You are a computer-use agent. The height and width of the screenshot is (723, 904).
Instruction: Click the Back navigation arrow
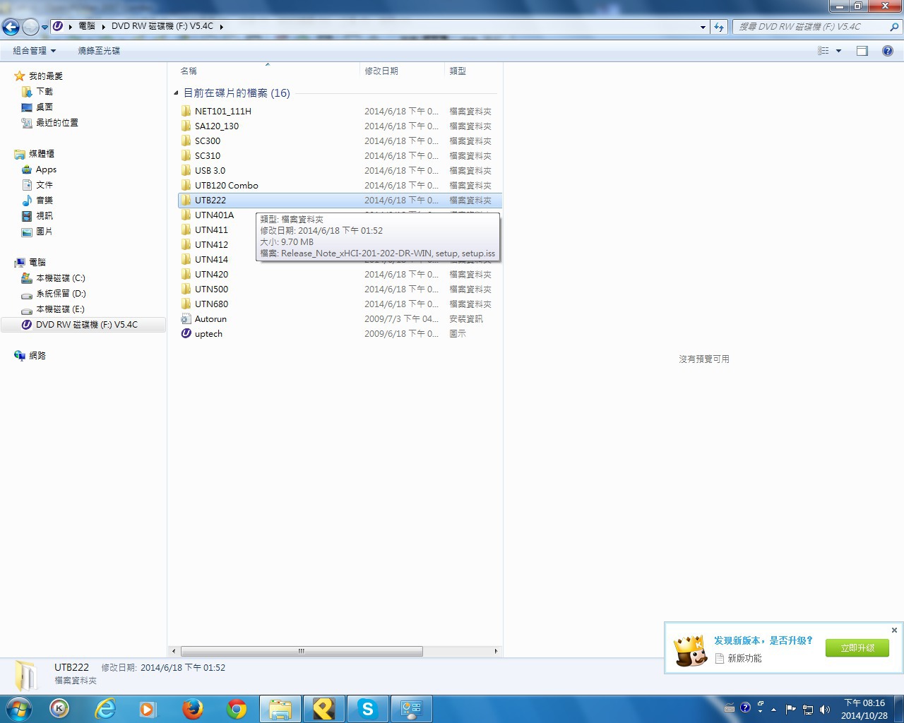[x=11, y=27]
